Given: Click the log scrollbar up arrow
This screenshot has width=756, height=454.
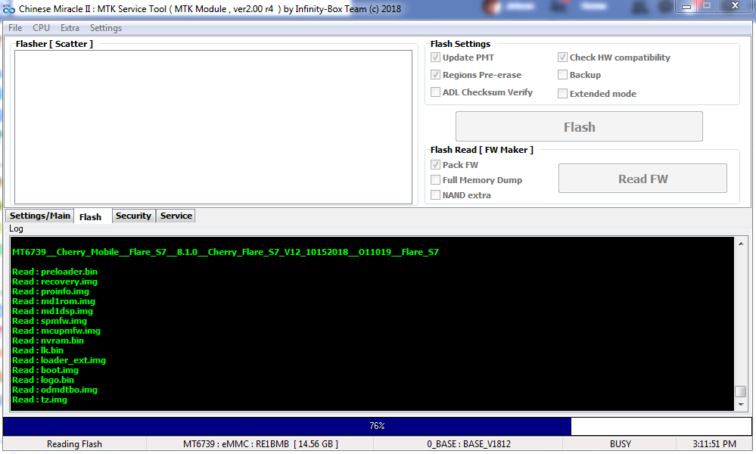Looking at the screenshot, I should click(x=741, y=244).
